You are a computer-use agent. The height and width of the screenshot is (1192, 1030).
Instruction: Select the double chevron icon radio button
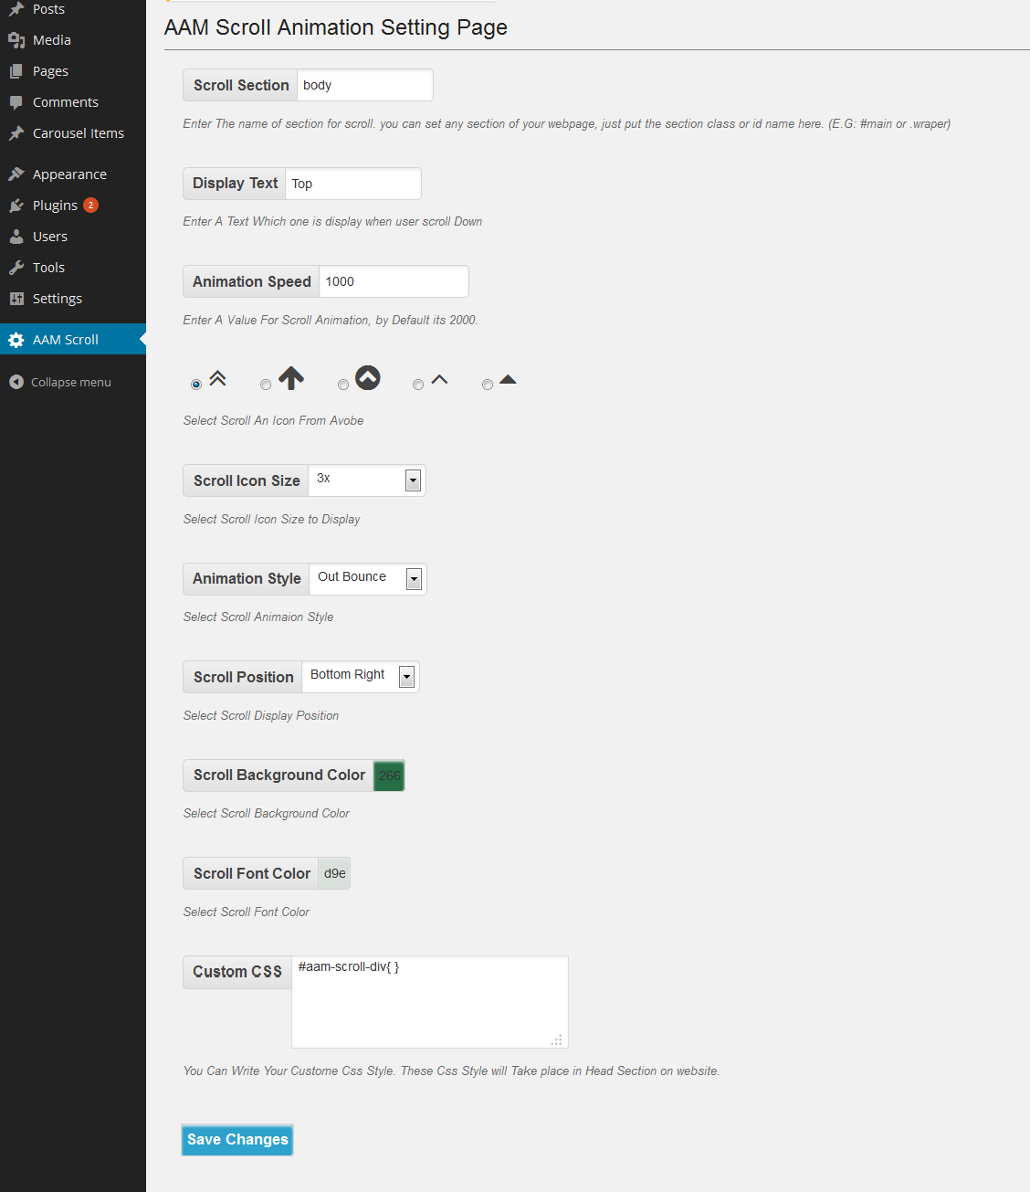(196, 385)
